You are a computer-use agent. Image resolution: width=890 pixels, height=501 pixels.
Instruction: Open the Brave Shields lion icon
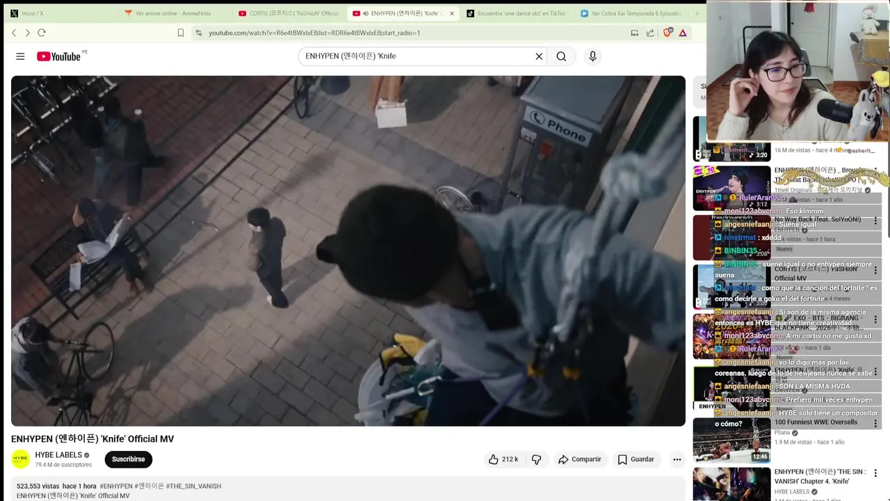click(x=668, y=33)
